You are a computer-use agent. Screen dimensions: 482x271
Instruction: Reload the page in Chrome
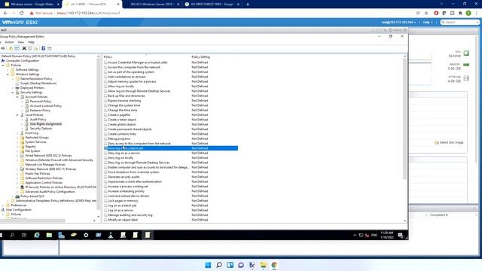[22, 14]
